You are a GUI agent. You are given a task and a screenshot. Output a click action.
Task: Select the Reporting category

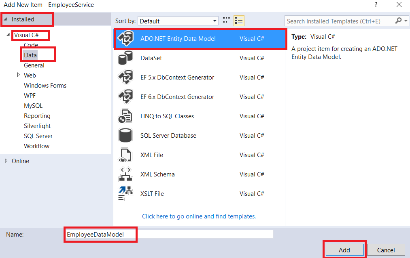click(37, 116)
